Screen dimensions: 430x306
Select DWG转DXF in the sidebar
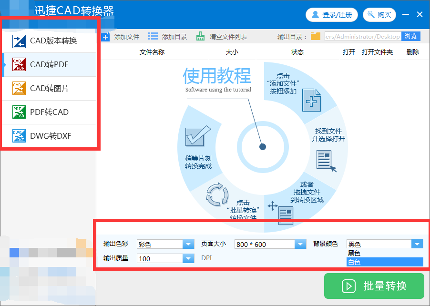[49, 136]
